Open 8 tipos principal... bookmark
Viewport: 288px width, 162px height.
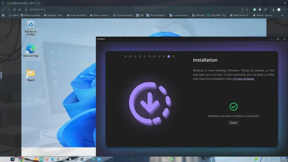pos(123,15)
